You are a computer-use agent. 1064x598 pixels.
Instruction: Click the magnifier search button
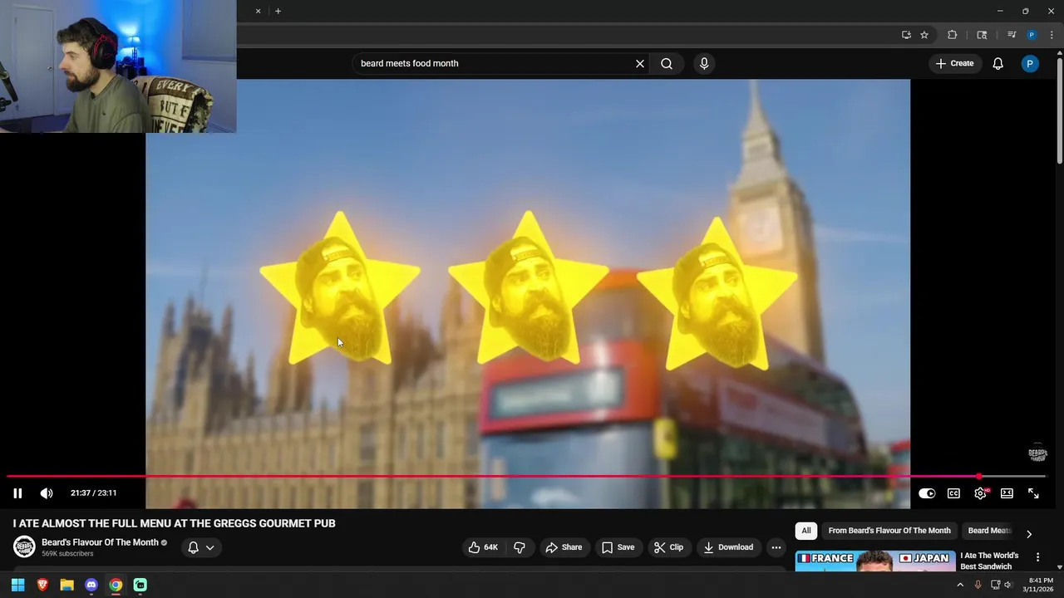[x=667, y=63]
